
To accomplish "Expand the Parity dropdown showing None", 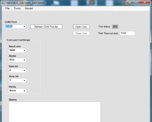I will pyautogui.click(x=24, y=91).
